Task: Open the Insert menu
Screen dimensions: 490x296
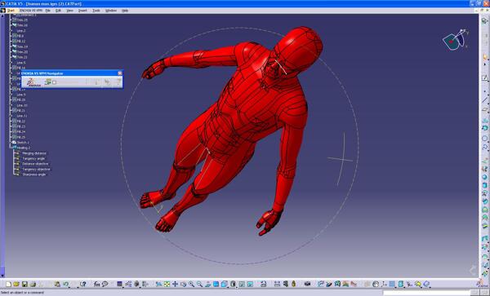Action: click(x=82, y=11)
